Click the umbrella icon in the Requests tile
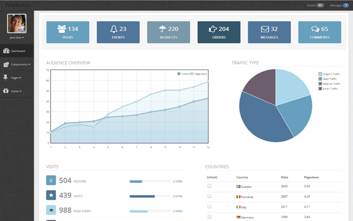The height and width of the screenshot is (221, 353). pyautogui.click(x=162, y=29)
